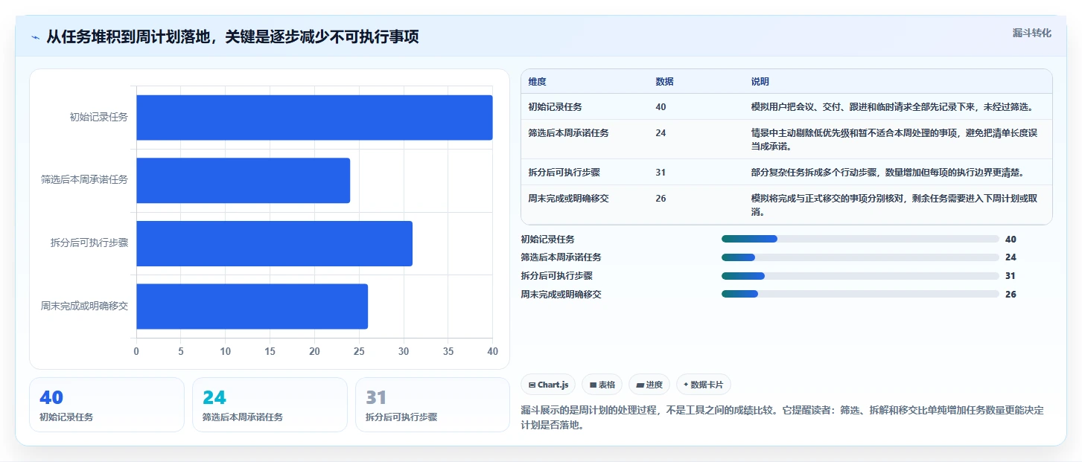1082x462 pixels.
Task: Click the table value 40
Action: tap(661, 107)
